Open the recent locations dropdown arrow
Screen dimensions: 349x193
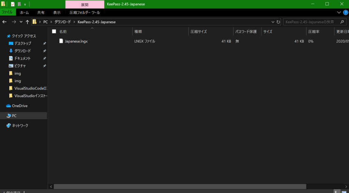point(21,22)
